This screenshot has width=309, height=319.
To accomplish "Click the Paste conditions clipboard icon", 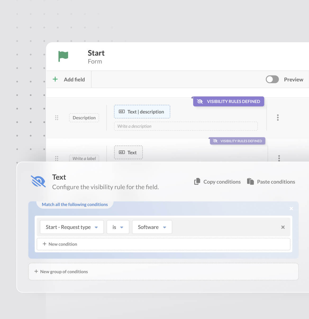I will pyautogui.click(x=250, y=181).
